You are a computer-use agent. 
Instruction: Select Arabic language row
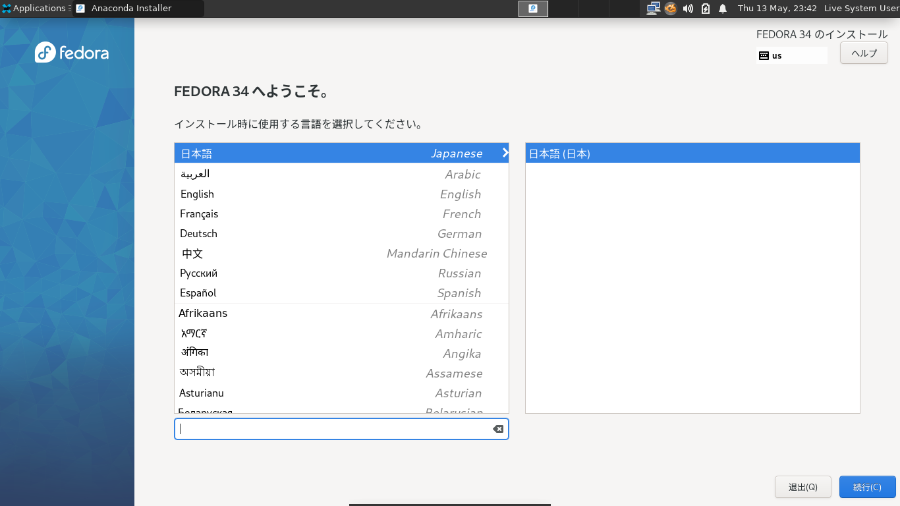pos(341,174)
